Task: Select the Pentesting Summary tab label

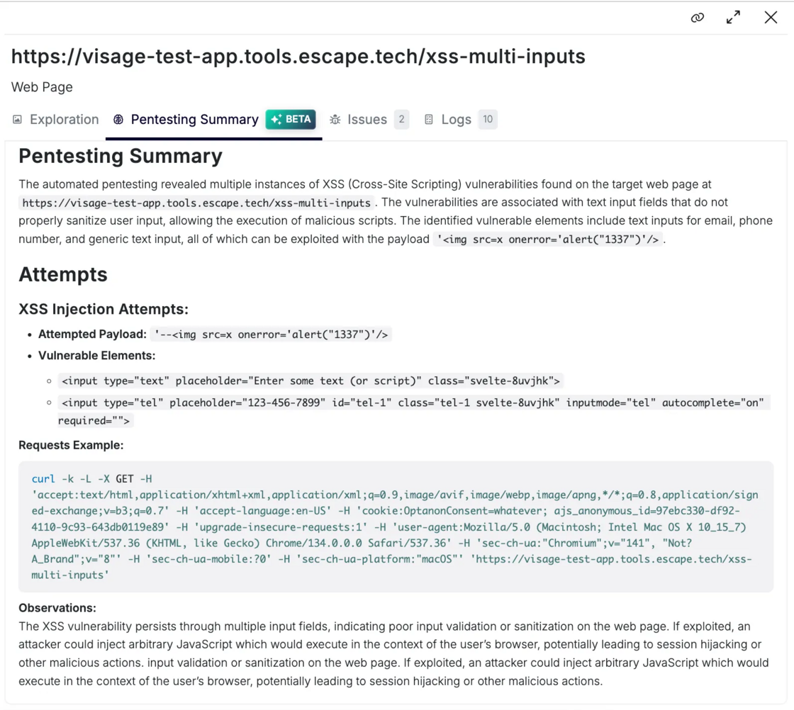Action: click(194, 120)
